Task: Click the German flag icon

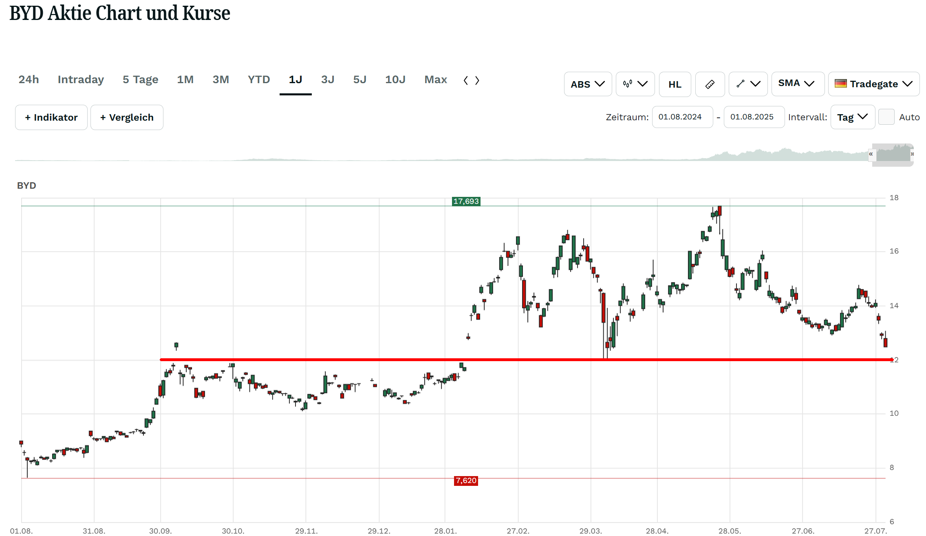Action: tap(840, 84)
